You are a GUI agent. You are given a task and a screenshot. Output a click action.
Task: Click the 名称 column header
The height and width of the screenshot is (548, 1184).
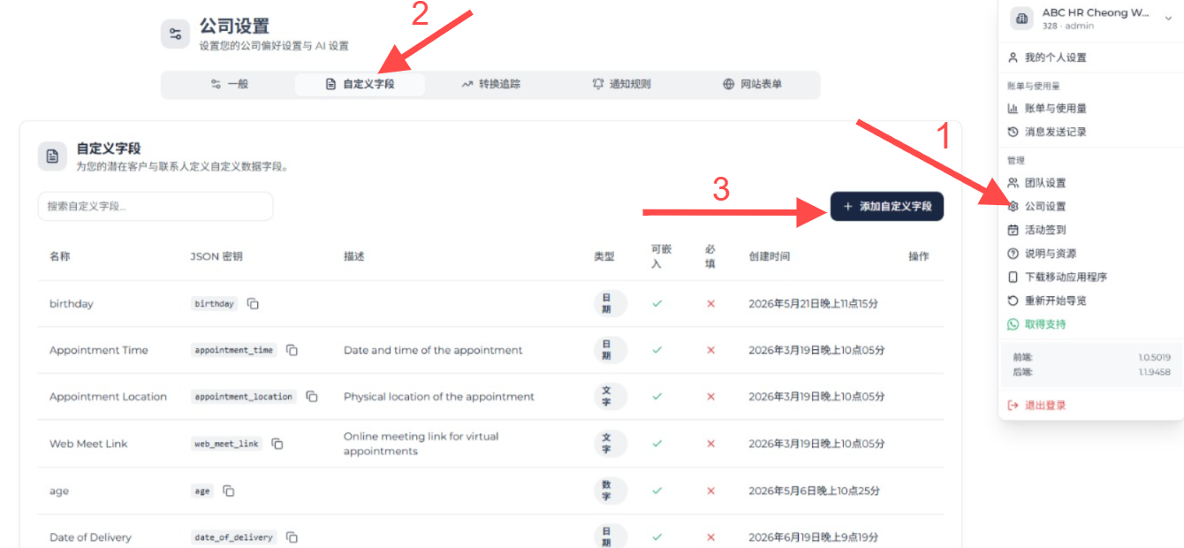tap(60, 256)
